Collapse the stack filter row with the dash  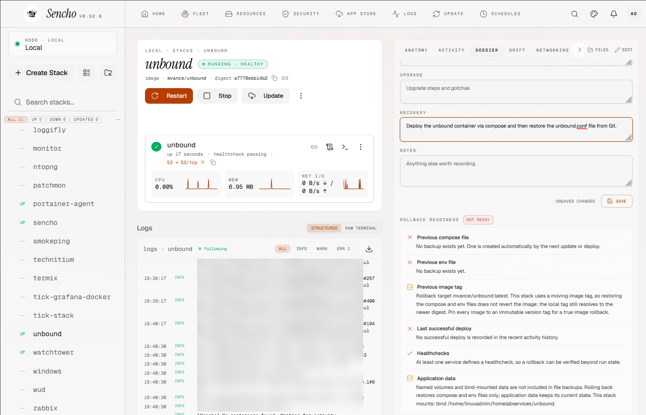118,120
